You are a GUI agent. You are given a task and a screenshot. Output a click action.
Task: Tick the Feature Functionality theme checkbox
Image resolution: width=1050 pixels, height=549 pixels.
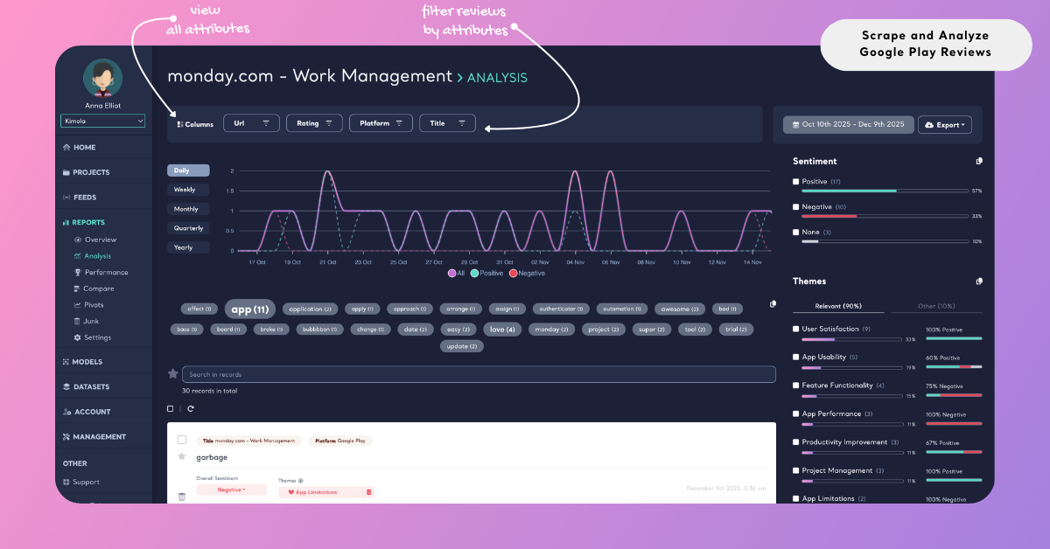(796, 386)
